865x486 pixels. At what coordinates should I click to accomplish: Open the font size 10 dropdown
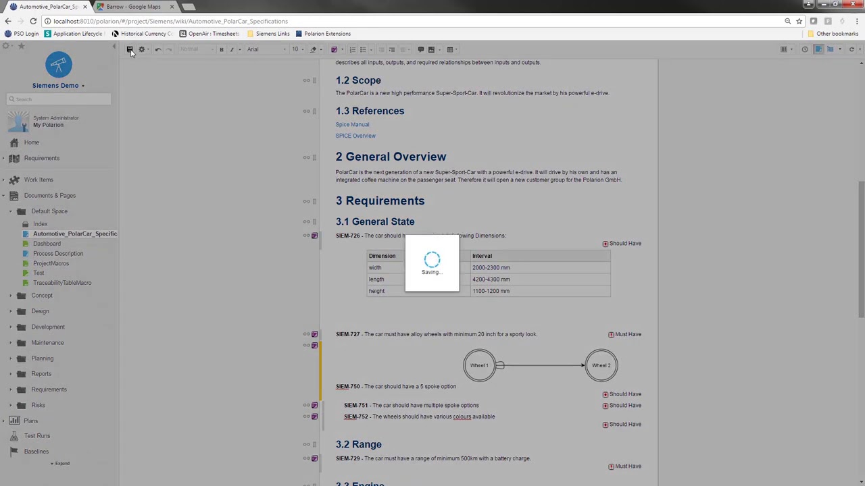point(297,49)
